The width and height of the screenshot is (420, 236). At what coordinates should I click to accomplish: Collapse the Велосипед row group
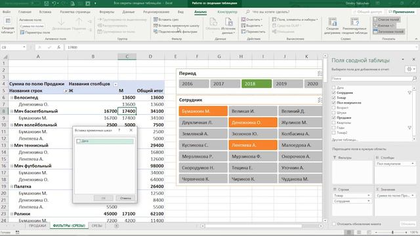(x=12, y=98)
